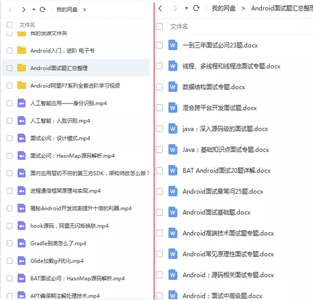Image resolution: width=313 pixels, height=300 pixels.
Task: Click the 我的网盘 breadcrumb in the right pane
Action: [x=224, y=8]
